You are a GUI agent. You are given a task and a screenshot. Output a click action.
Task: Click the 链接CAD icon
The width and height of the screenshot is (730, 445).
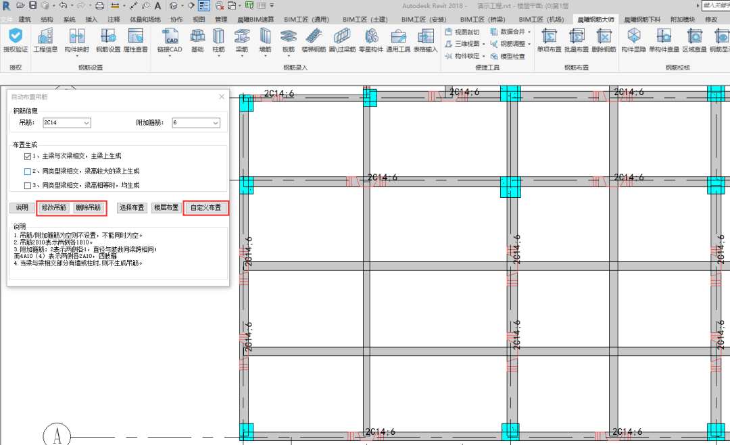tap(170, 36)
